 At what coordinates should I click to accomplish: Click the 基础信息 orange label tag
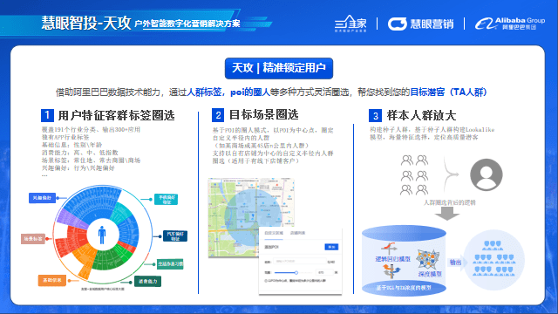point(52,280)
